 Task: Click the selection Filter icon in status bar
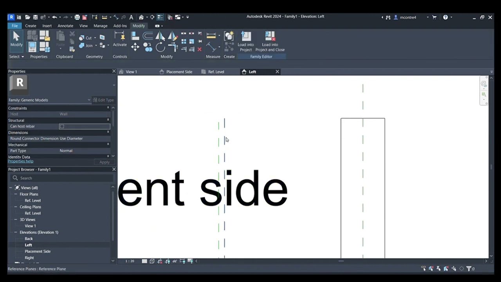[469, 269]
